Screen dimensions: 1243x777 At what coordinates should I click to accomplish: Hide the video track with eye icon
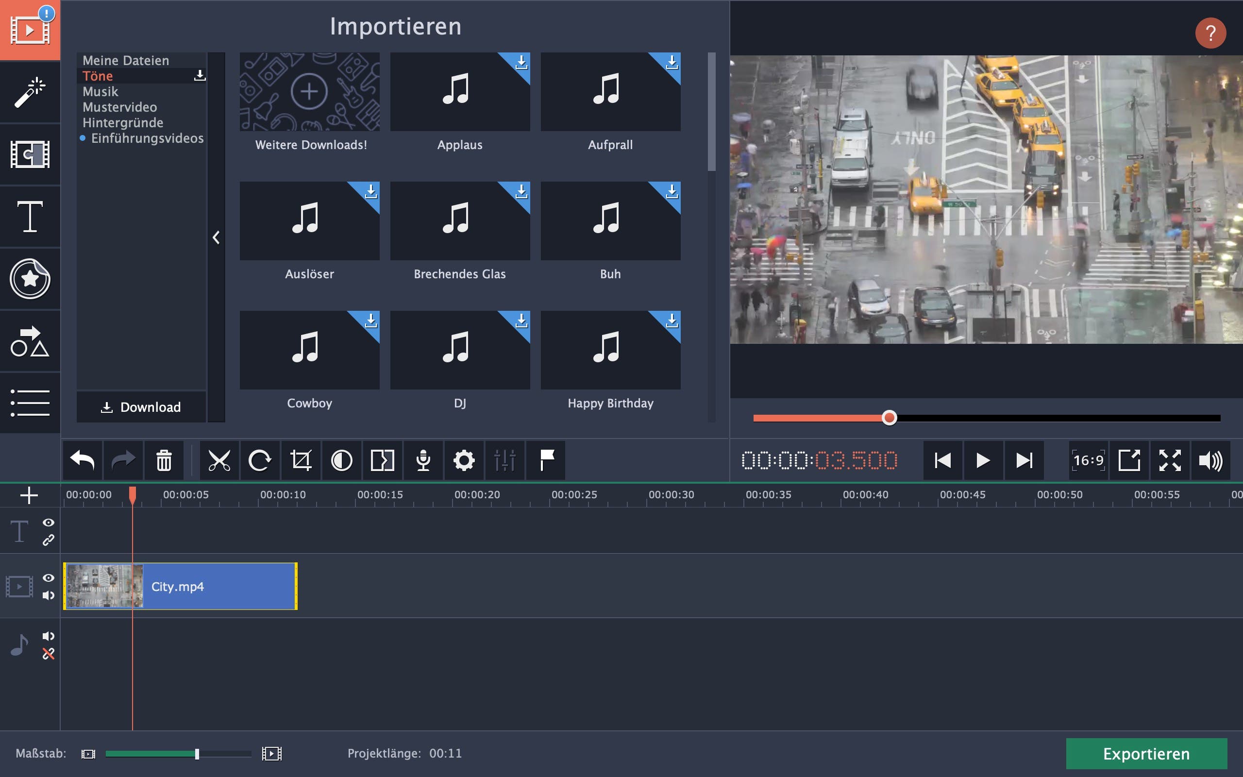tap(48, 577)
